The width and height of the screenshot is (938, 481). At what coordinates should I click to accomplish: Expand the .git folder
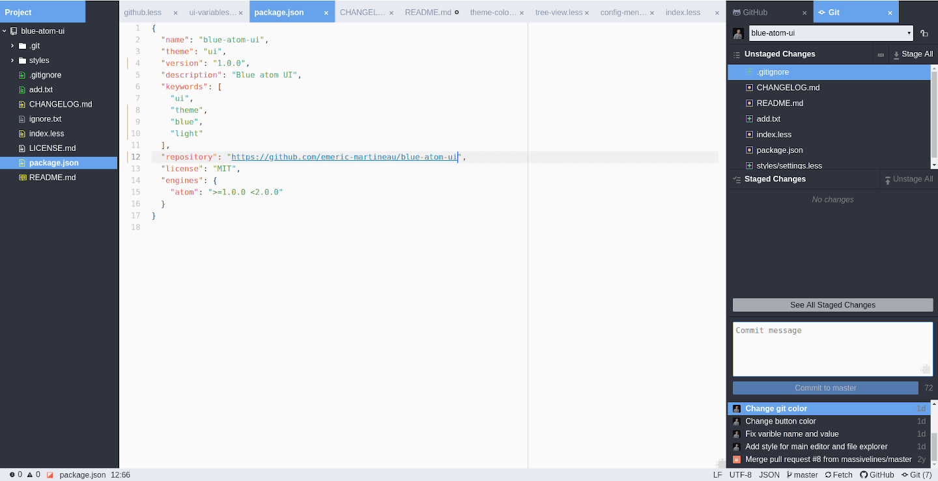(12, 46)
